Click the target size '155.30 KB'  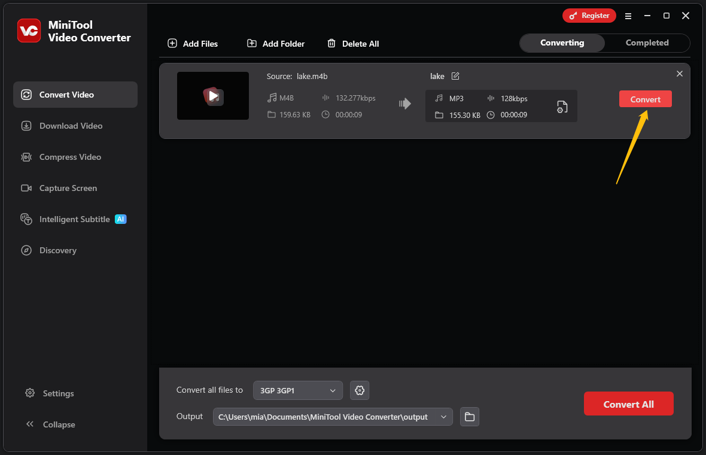(465, 116)
